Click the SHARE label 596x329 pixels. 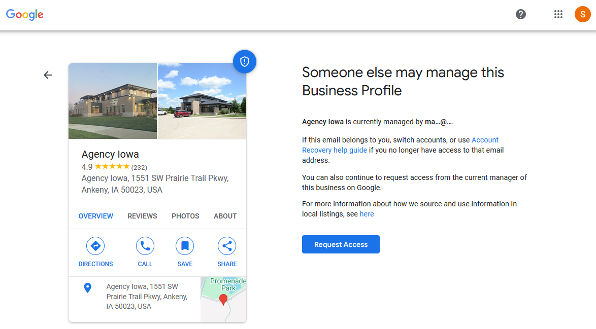227,264
